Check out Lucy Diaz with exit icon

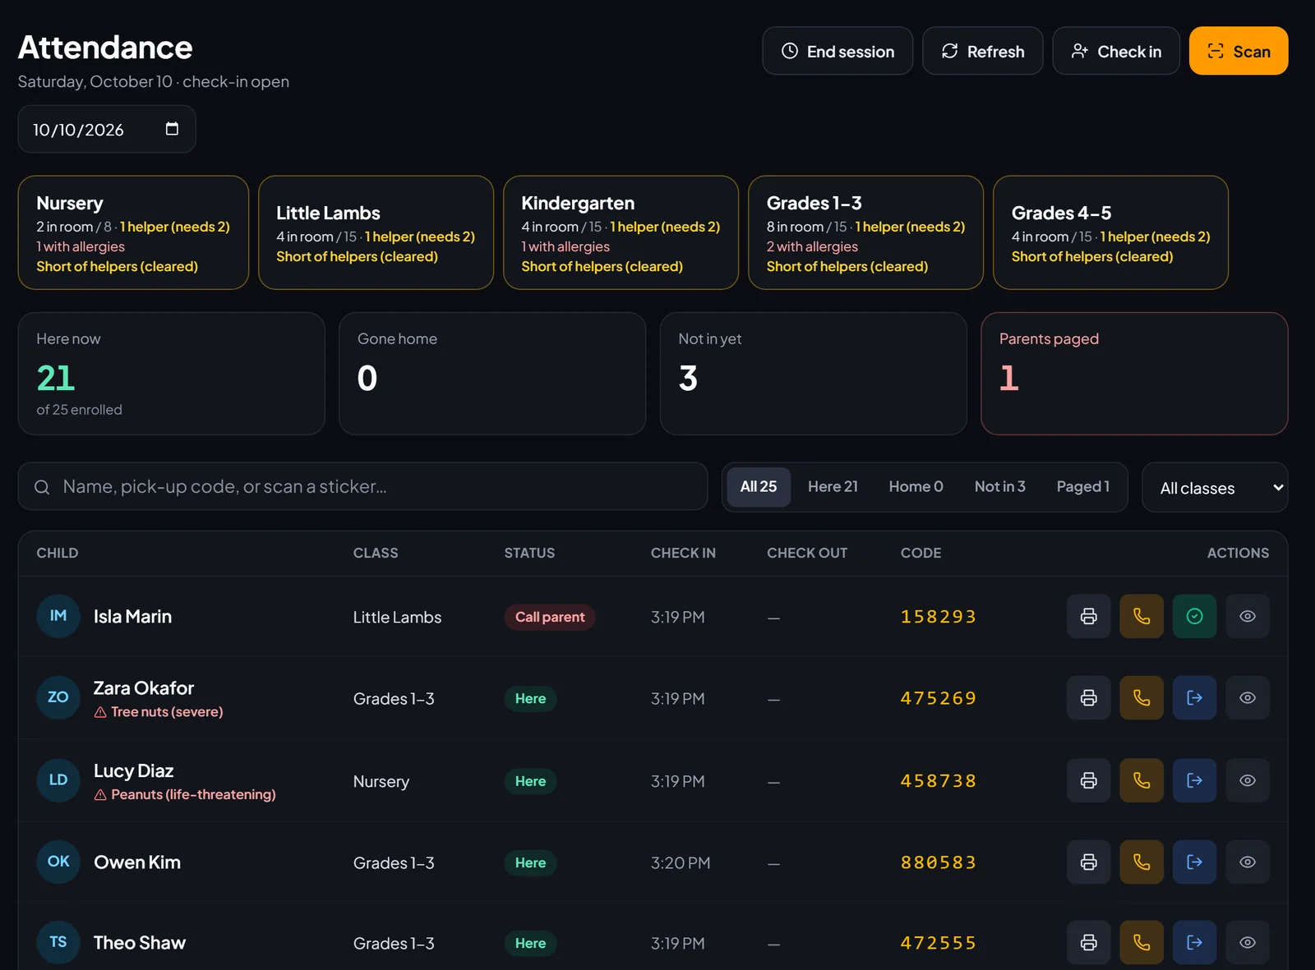[1194, 780]
